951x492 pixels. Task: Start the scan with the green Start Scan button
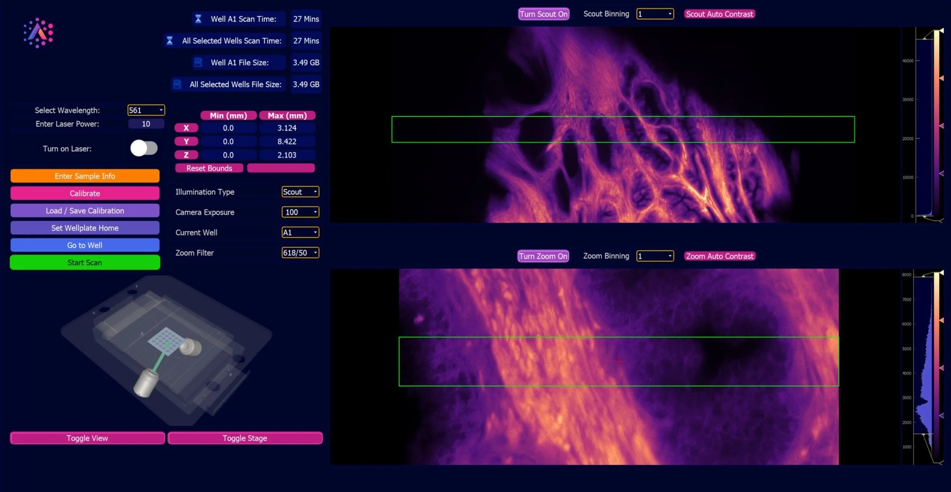click(85, 263)
